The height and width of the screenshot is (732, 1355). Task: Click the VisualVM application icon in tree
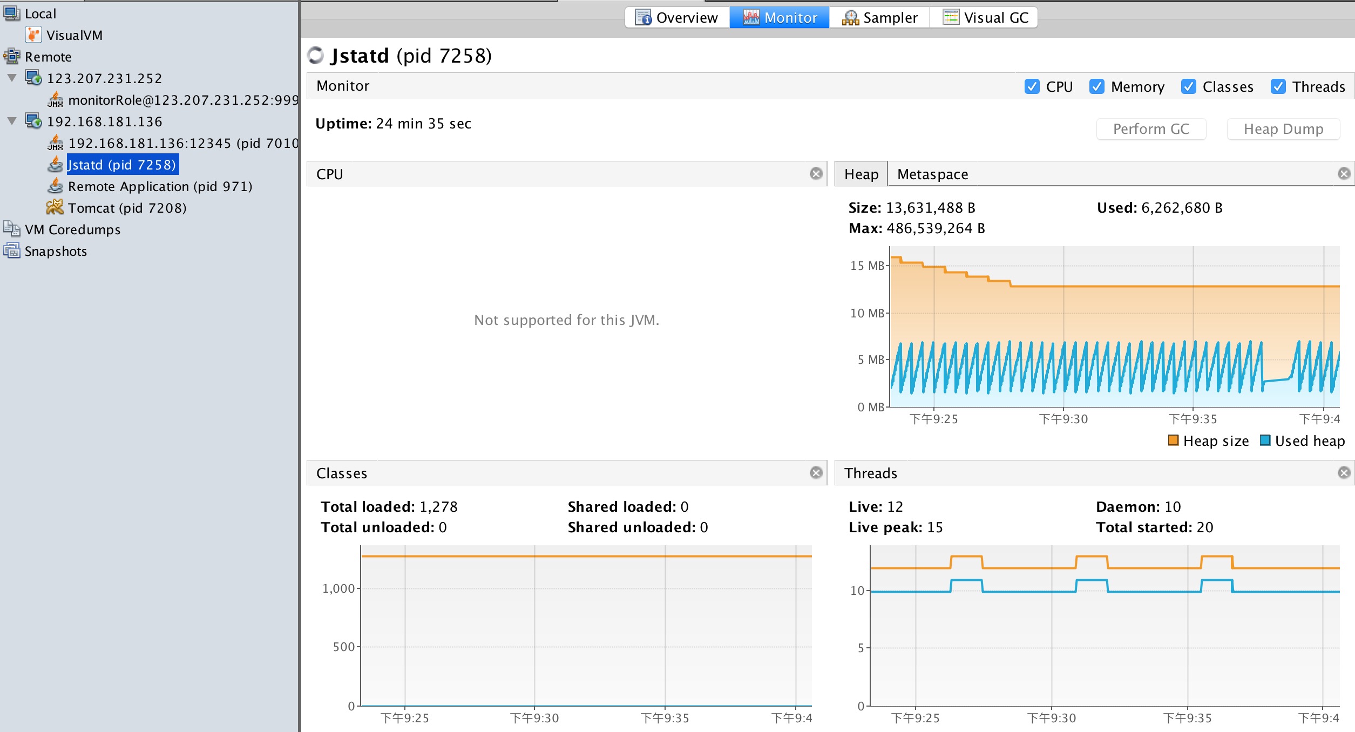click(33, 35)
